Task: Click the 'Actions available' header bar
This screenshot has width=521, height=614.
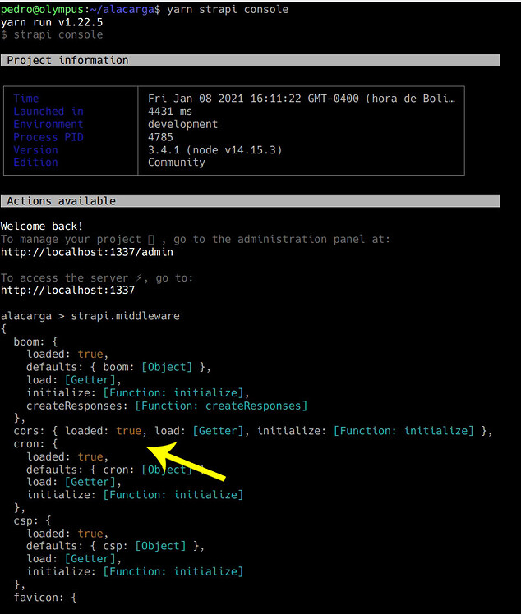Action: [250, 201]
